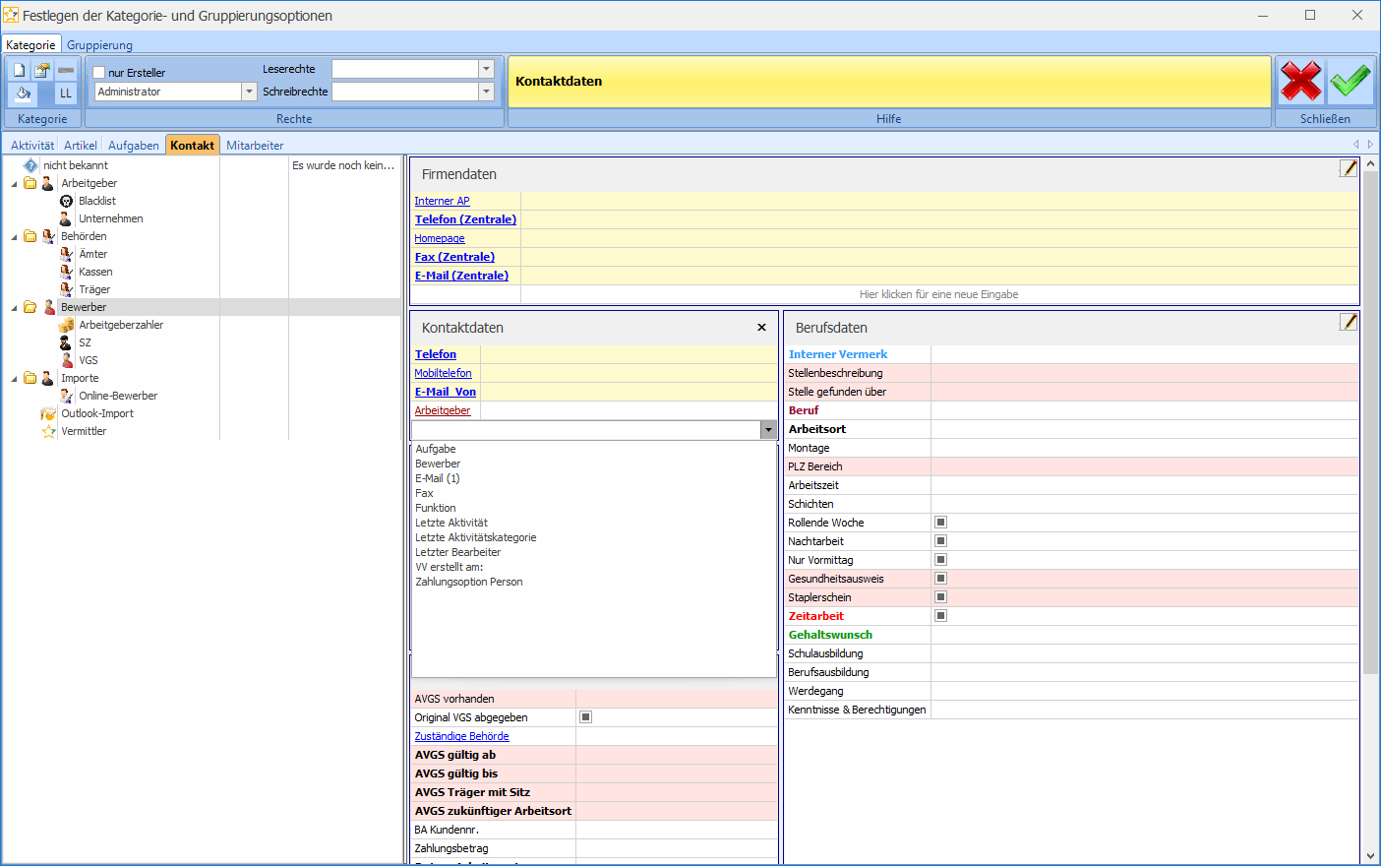This screenshot has width=1381, height=866.
Task: Collapse the Behörden tree node
Action: (x=14, y=236)
